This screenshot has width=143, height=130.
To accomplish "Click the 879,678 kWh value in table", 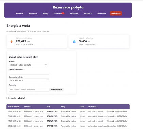I will pos(52,111).
